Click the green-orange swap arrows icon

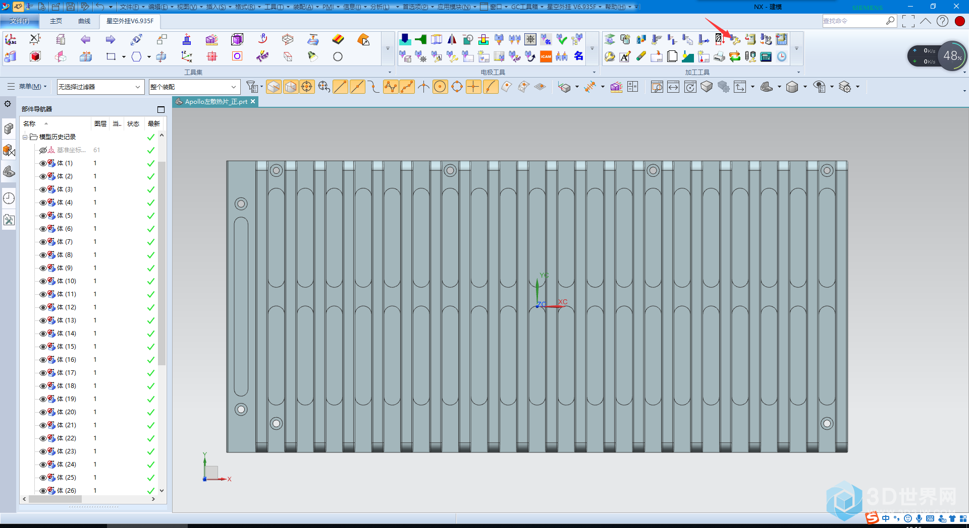pyautogui.click(x=735, y=56)
